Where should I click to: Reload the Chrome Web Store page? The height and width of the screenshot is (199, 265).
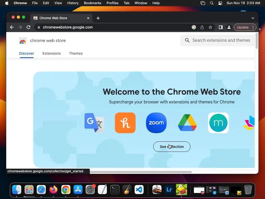pos(28,27)
